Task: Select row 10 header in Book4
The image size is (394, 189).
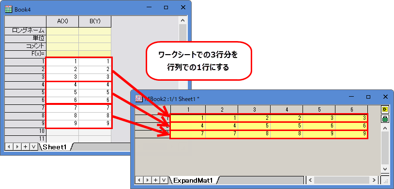Action: tap(26, 131)
